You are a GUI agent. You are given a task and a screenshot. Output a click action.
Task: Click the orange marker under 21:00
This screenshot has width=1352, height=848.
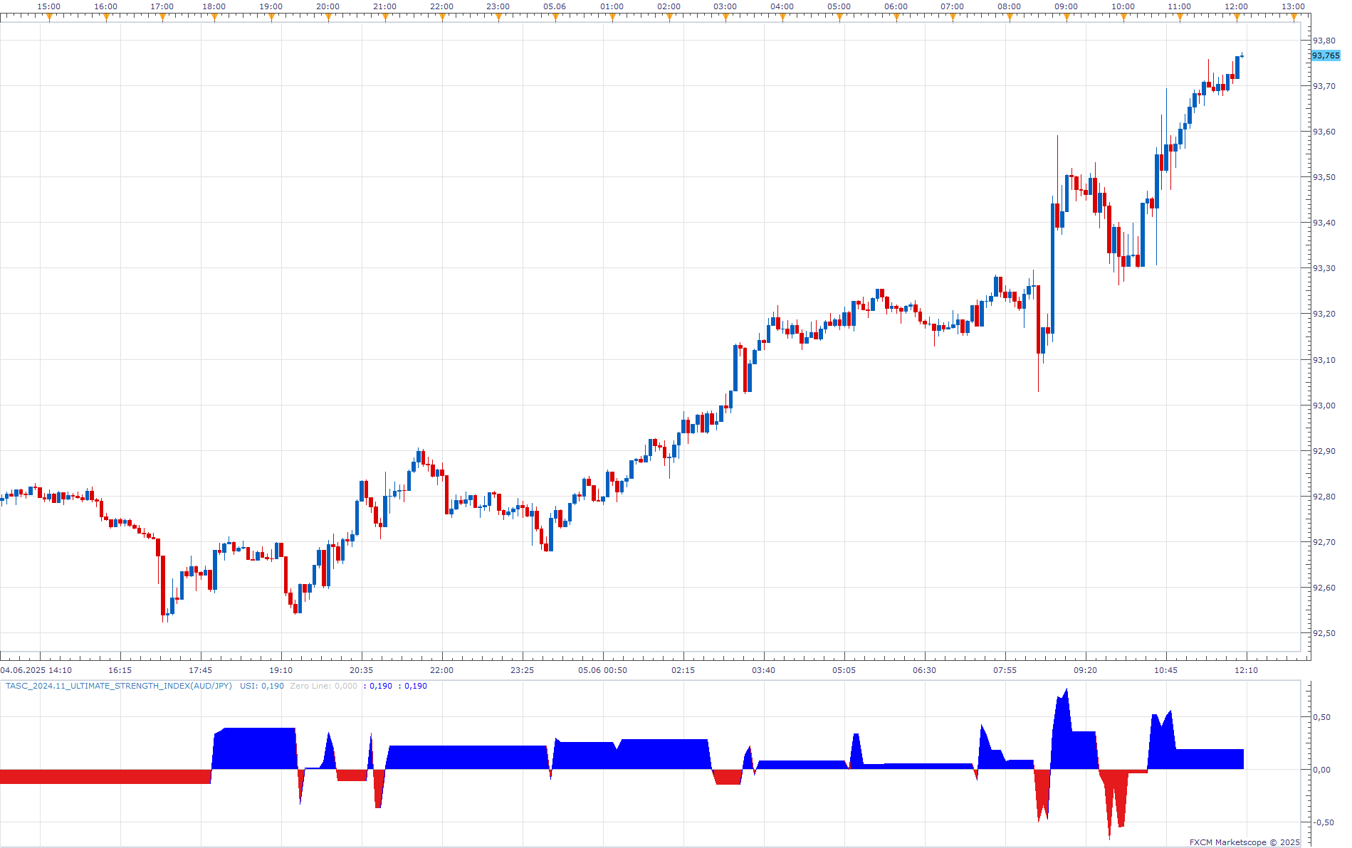385,18
